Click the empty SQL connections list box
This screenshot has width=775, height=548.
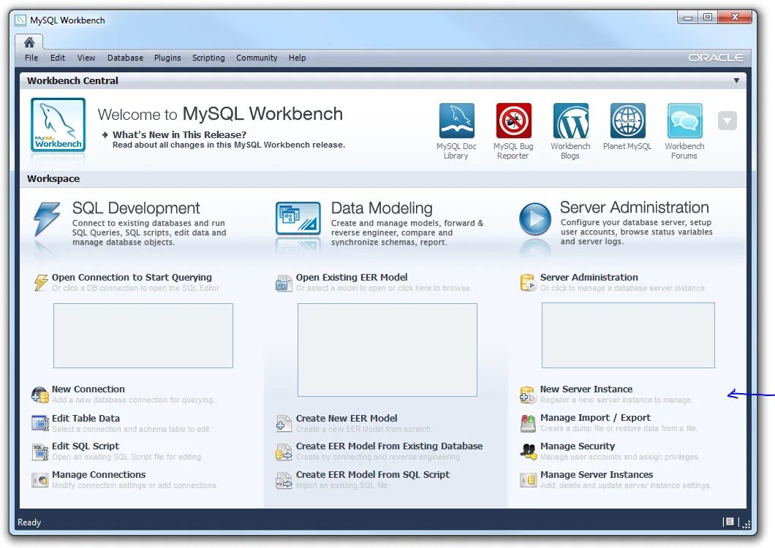point(143,335)
